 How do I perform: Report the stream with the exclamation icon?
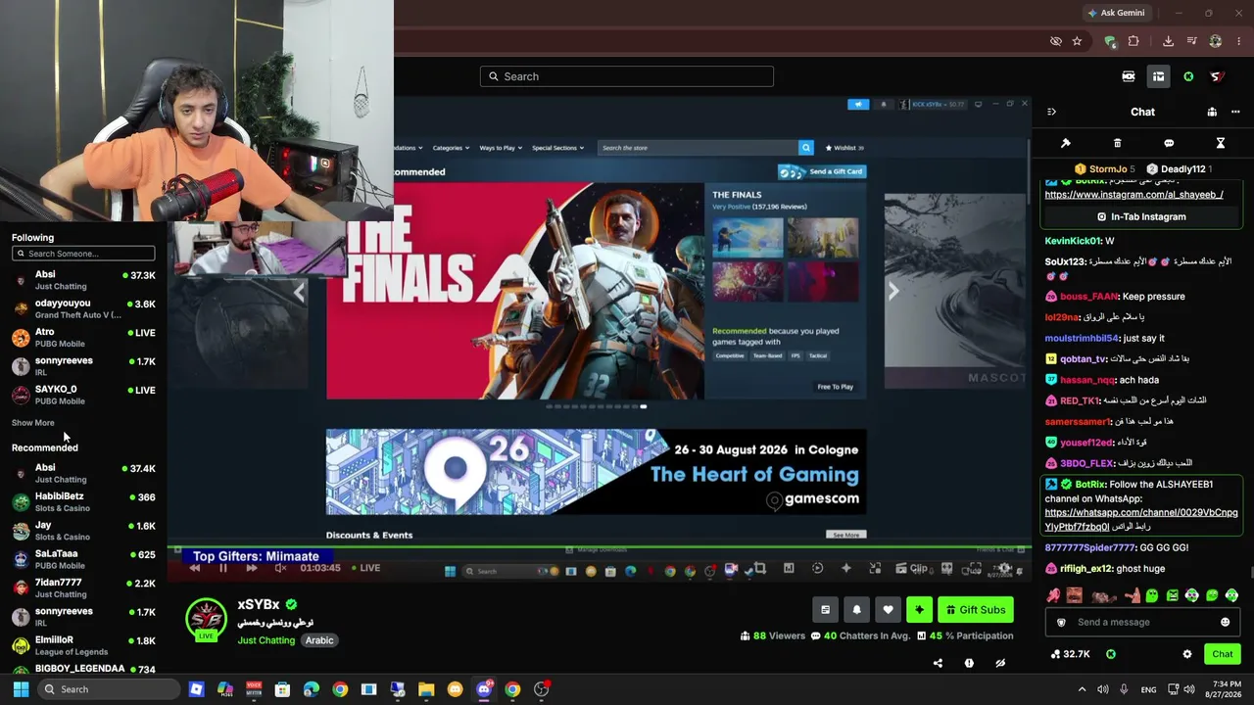tap(969, 663)
